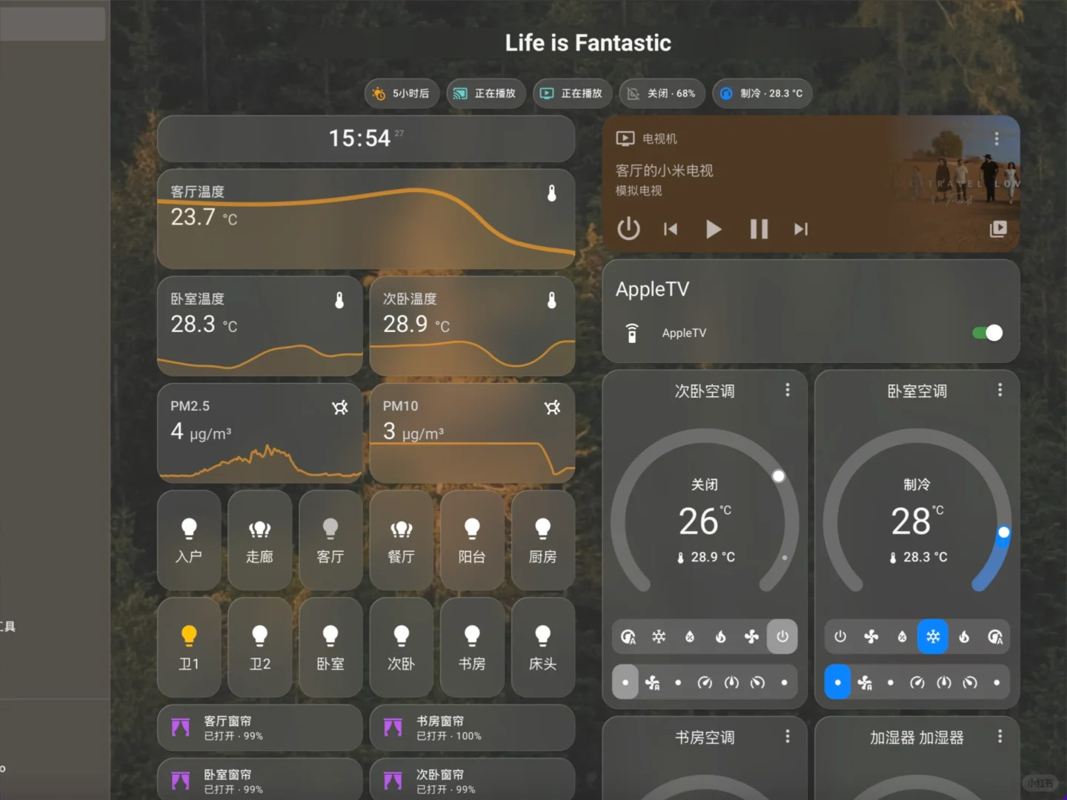Image resolution: width=1067 pixels, height=800 pixels.
Task: Click the 阳台 light icon
Action: click(472, 540)
